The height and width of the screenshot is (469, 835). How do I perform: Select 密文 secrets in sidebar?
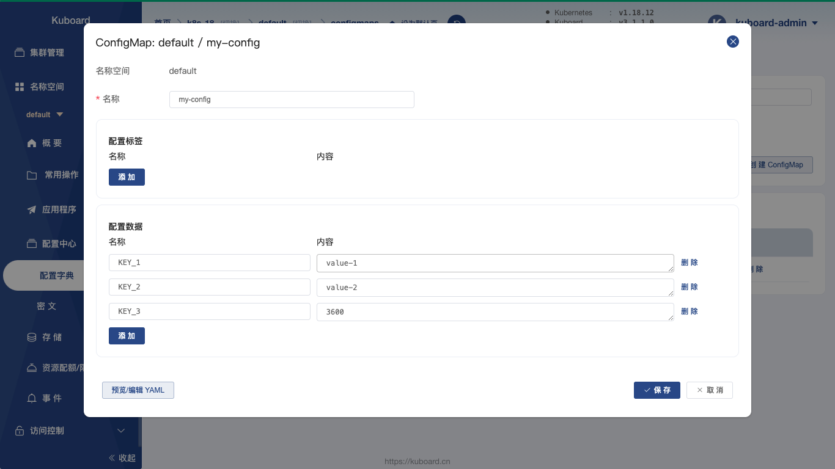click(x=46, y=306)
